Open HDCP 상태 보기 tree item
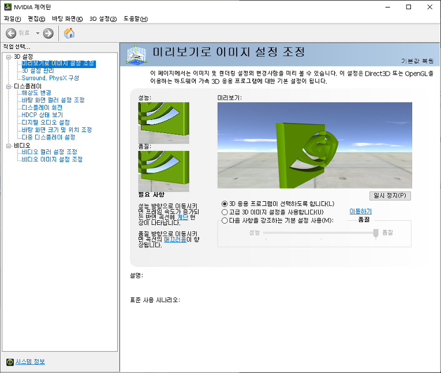This screenshot has width=441, height=373. [42, 115]
